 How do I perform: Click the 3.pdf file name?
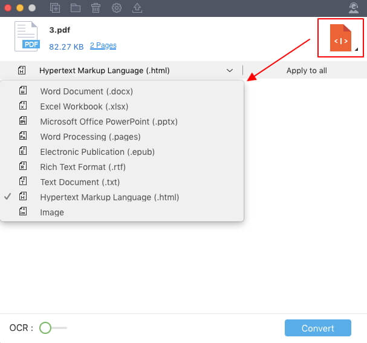coord(60,30)
